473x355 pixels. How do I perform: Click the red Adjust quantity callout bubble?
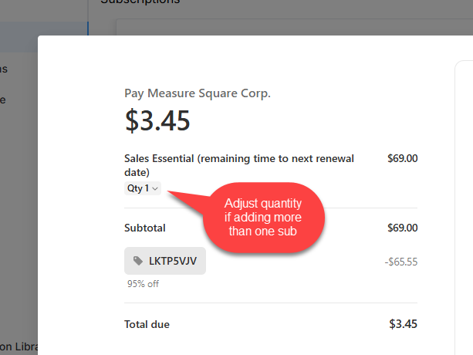263,218
